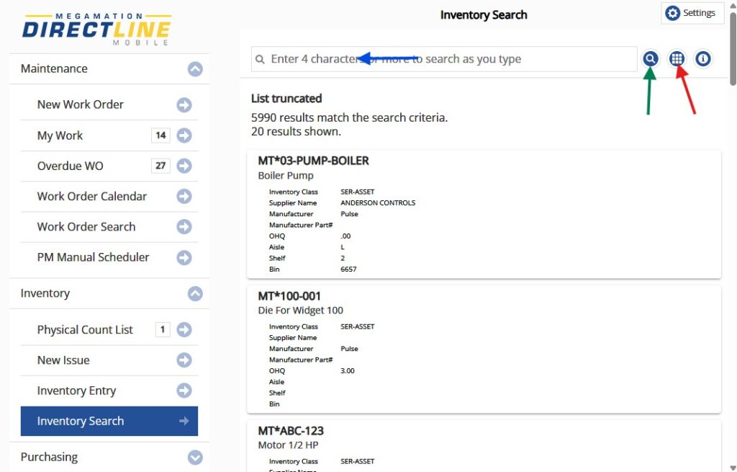
Task: Click the arrow beside Work Order Calendar
Action: [184, 197]
